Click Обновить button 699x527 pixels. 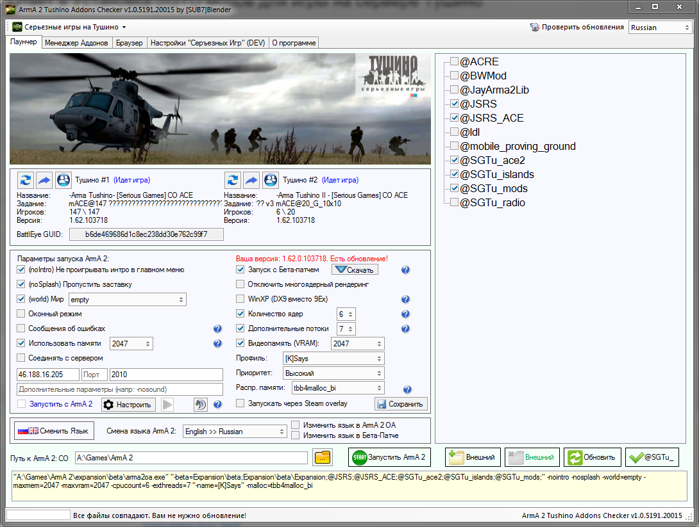tap(593, 457)
